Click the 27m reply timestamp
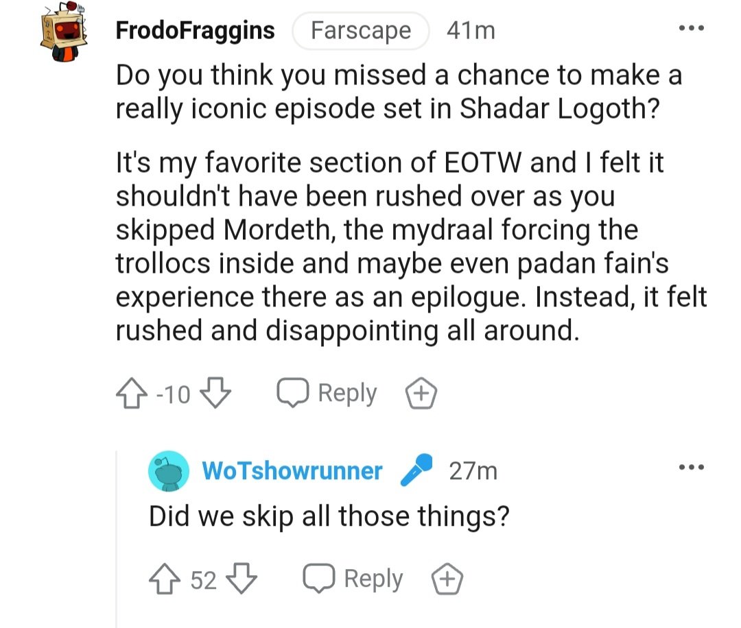This screenshot has height=628, width=741. pos(473,471)
